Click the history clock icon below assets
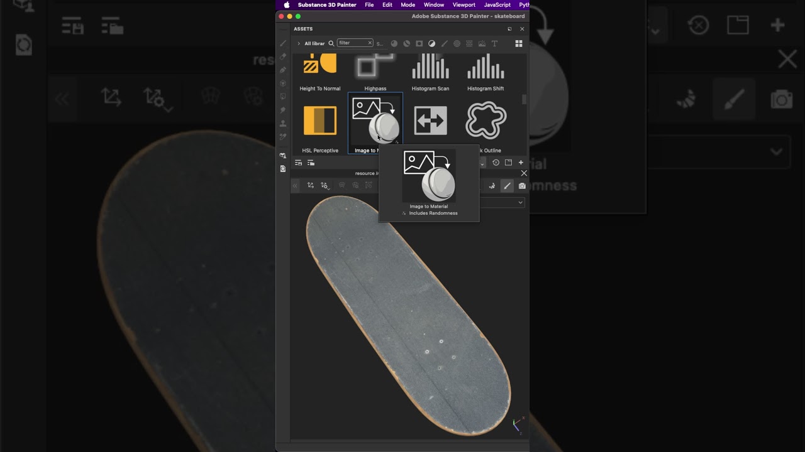The width and height of the screenshot is (805, 452). point(496,163)
